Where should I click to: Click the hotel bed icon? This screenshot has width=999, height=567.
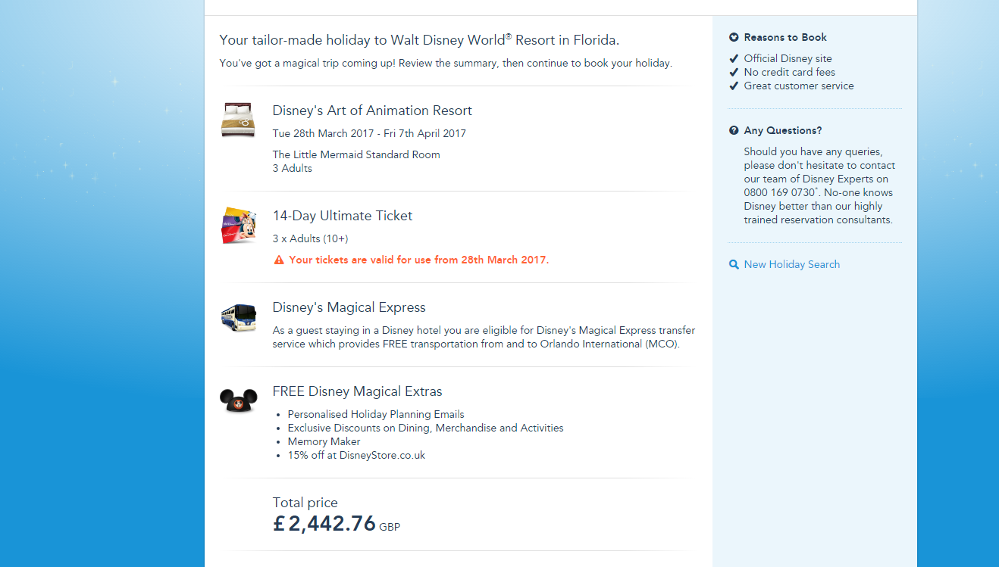238,120
